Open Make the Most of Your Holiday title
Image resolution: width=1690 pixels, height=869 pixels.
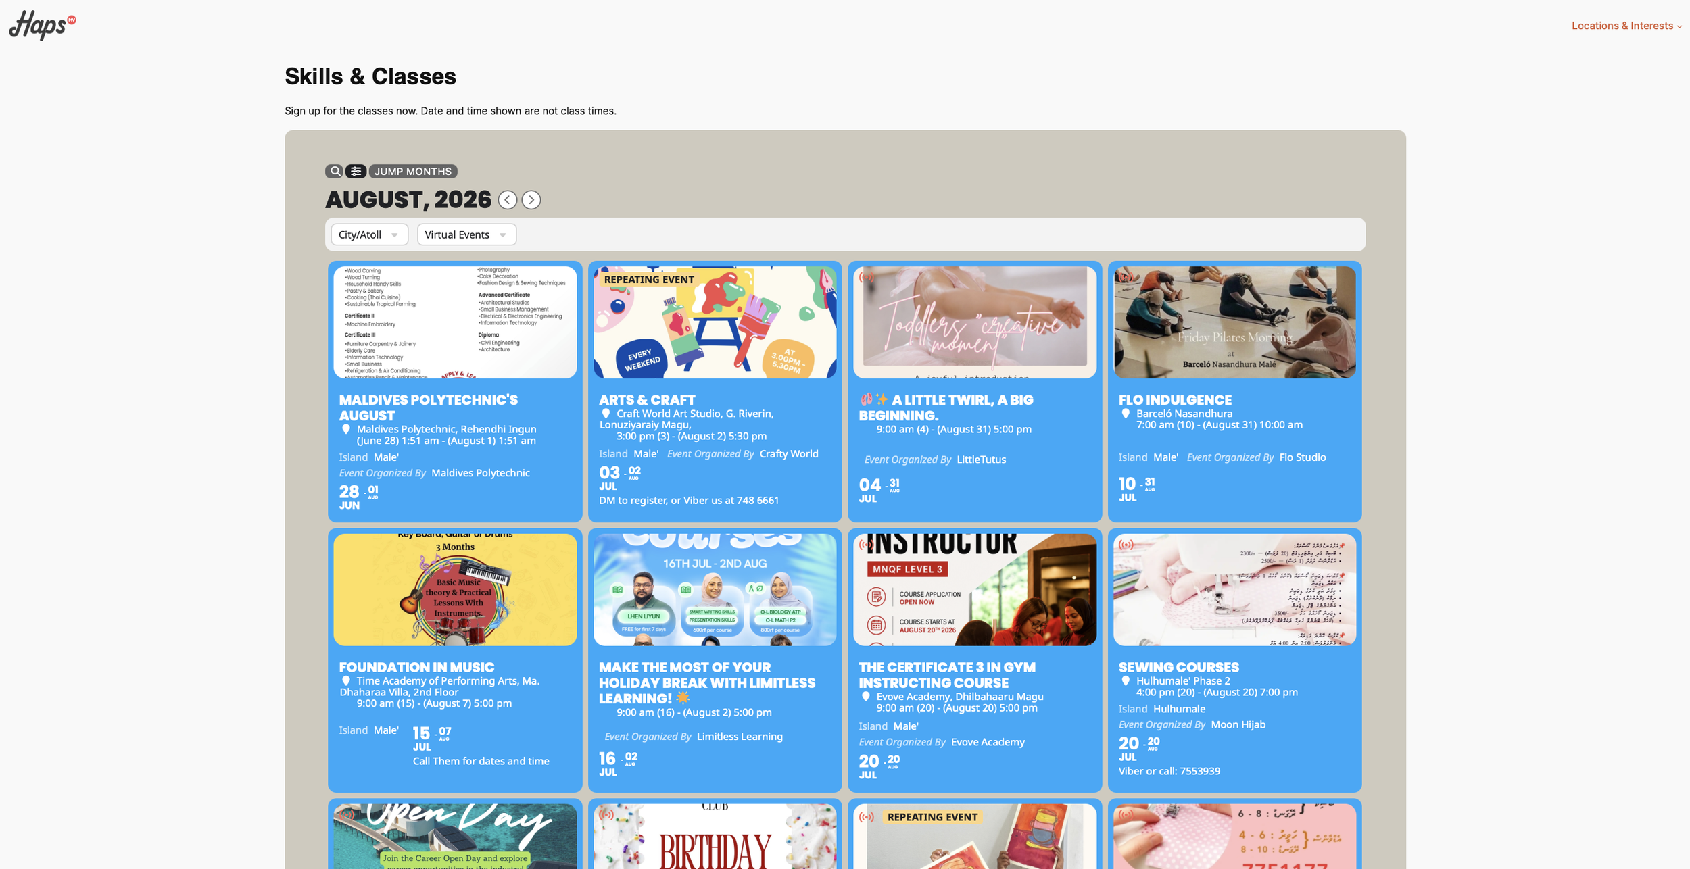point(707,683)
